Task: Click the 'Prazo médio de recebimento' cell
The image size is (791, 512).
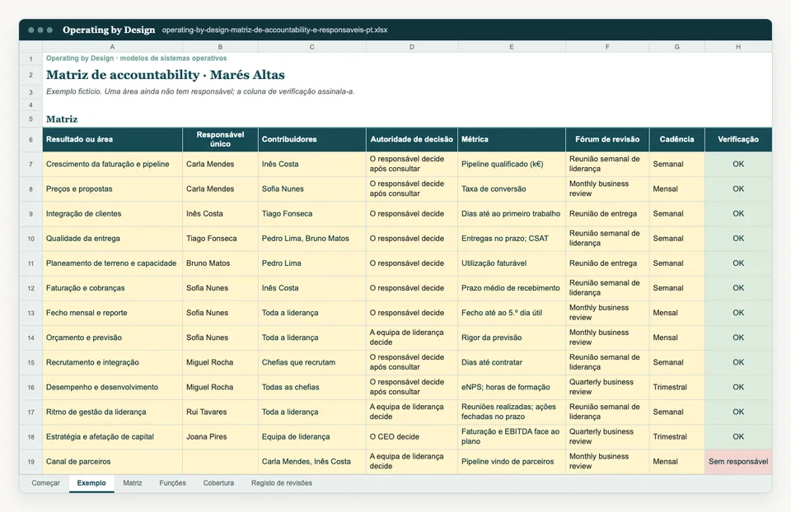Action: [x=512, y=288]
